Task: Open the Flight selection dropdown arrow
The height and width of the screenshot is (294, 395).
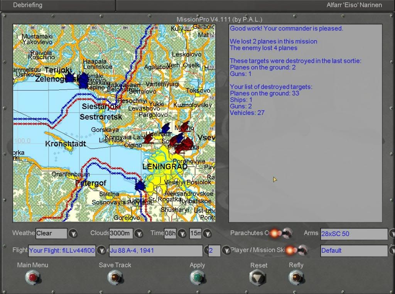Action: [x=101, y=250]
